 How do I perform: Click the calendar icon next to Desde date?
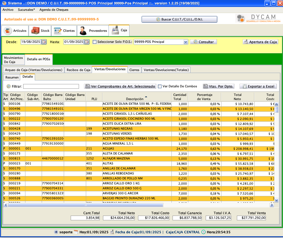tap(44, 42)
